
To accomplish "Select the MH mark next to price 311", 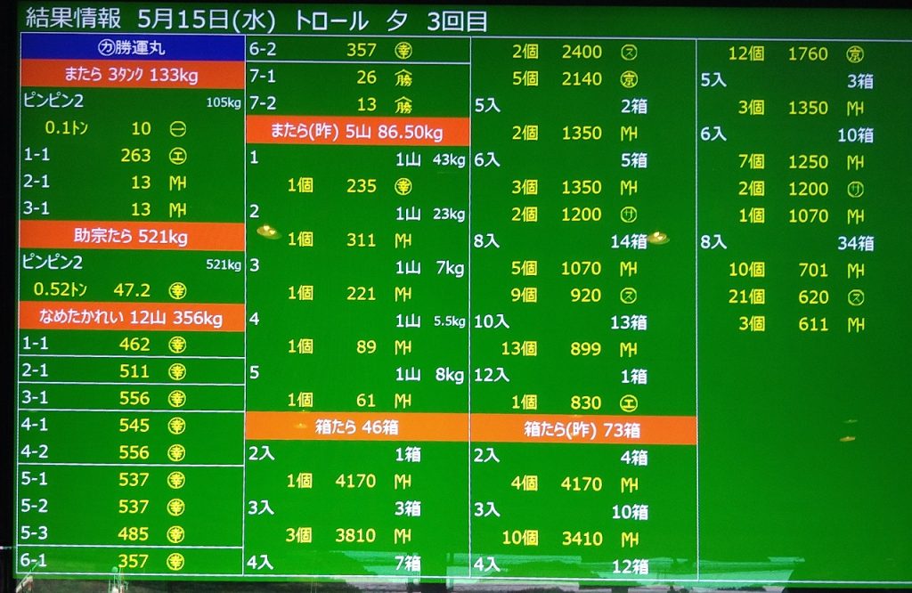I will pyautogui.click(x=403, y=240).
